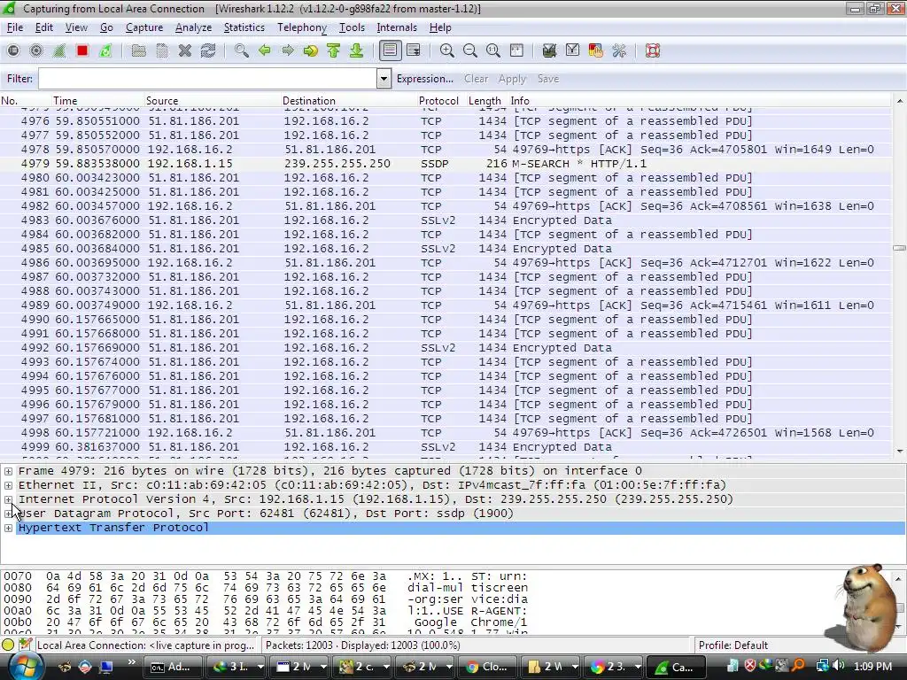The width and height of the screenshot is (907, 680).
Task: Sort packets by the Protocol column
Action: coord(438,101)
